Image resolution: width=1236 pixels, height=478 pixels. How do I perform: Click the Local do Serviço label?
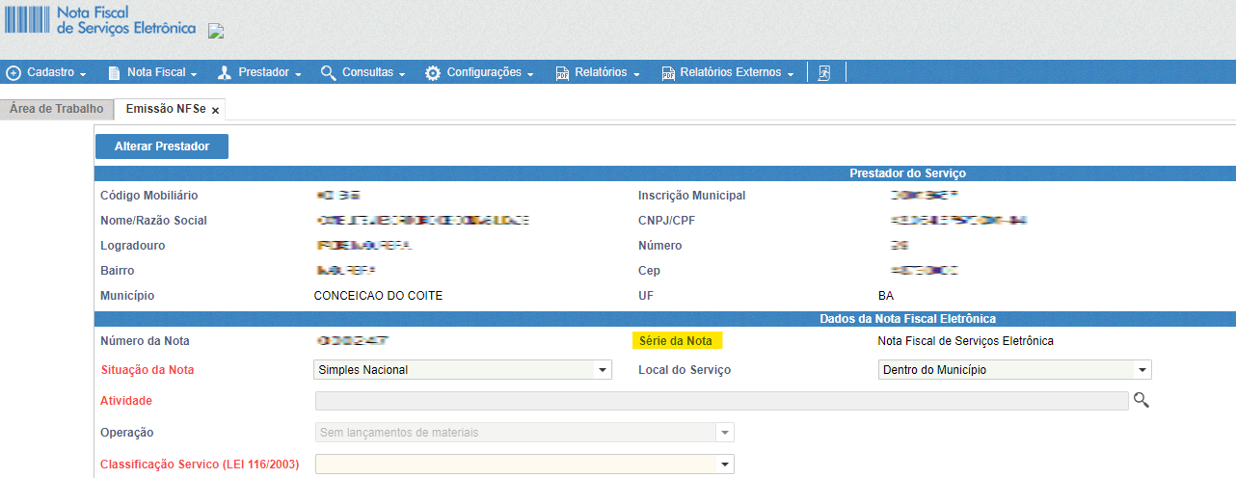click(685, 370)
